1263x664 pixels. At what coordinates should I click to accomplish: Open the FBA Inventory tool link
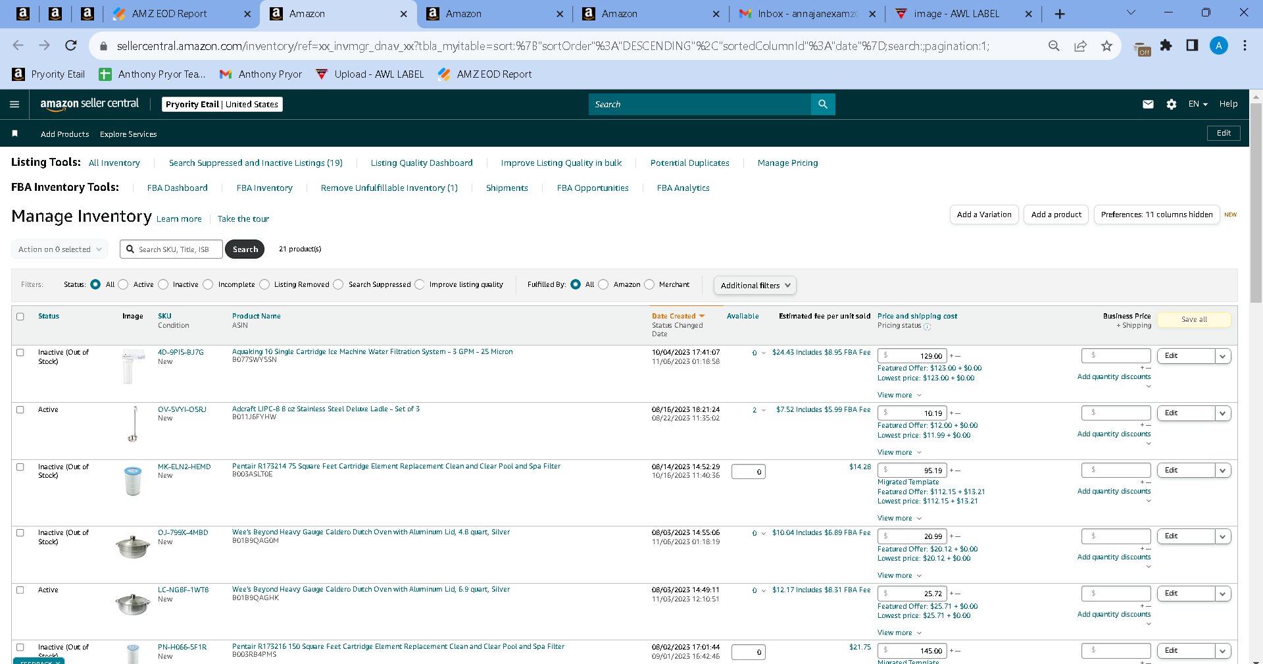(x=264, y=188)
